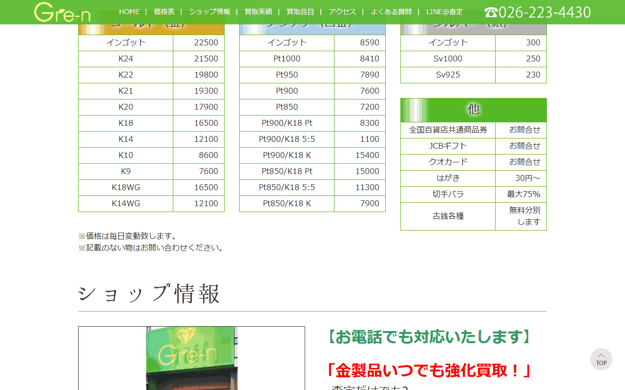Select the Pt850/K18 K row label
This screenshot has height=390, width=625.
point(287,203)
